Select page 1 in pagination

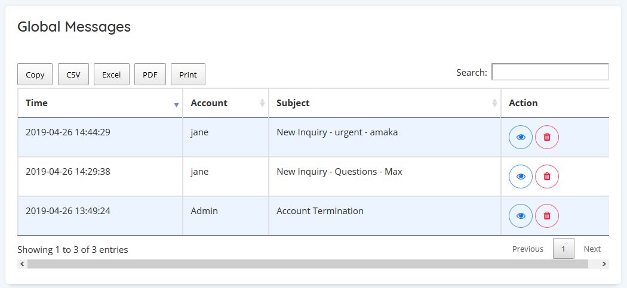[x=564, y=249]
